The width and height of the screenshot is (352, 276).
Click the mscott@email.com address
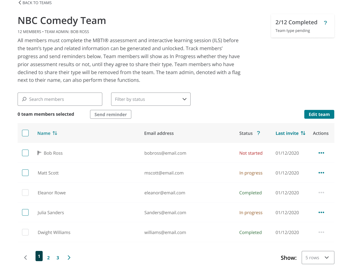point(164,173)
